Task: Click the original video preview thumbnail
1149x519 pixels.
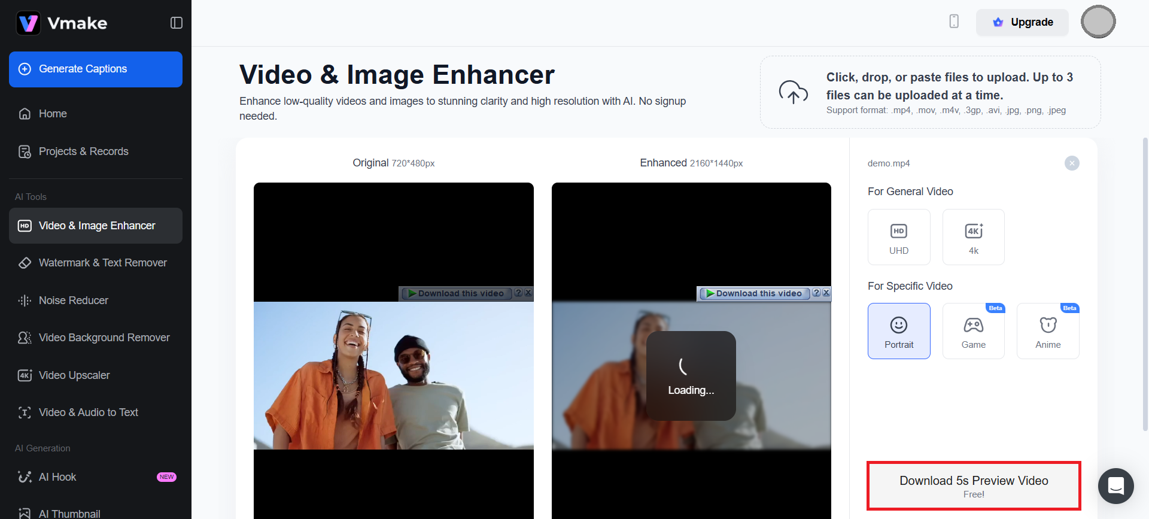Action: coord(393,375)
